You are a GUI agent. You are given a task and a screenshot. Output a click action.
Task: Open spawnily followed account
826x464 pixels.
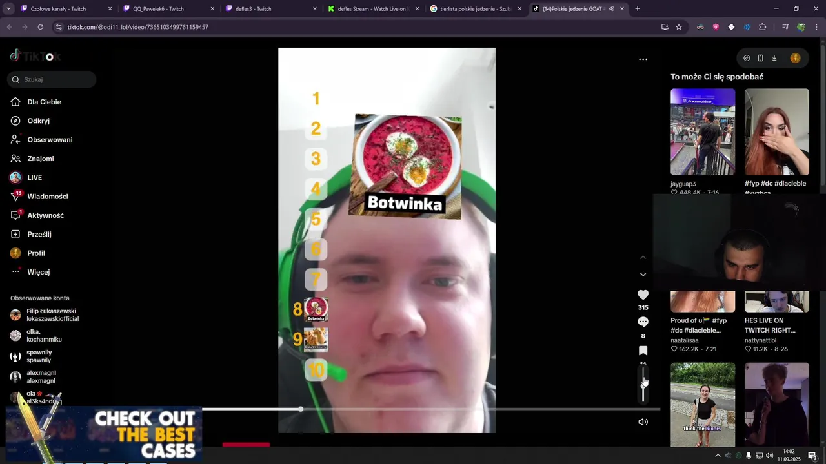tap(31, 356)
